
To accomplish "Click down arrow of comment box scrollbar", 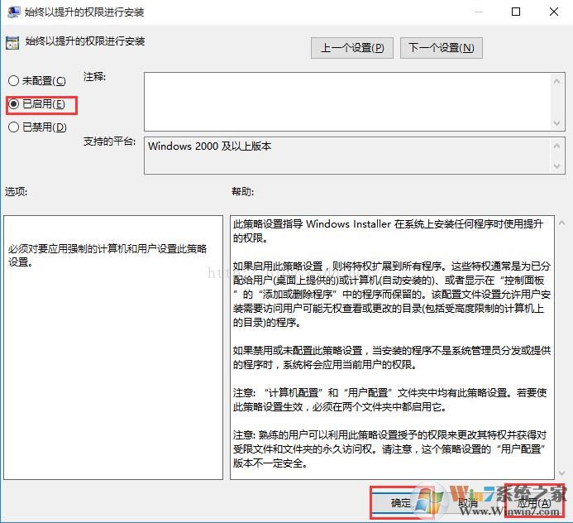I will tap(557, 123).
